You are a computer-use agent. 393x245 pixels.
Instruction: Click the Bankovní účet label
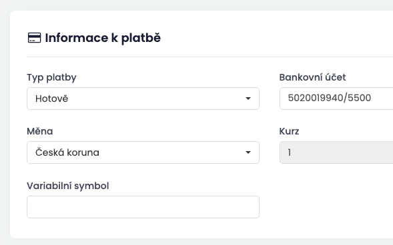[x=312, y=77]
